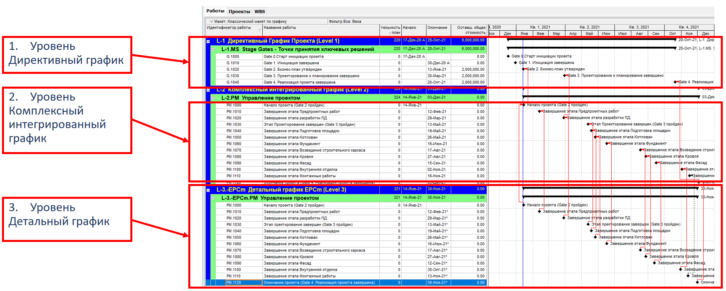Image resolution: width=726 pixels, height=291 pixels.
Task: Collapse the L-1.MS Stage Gates group
Action: (x=213, y=49)
